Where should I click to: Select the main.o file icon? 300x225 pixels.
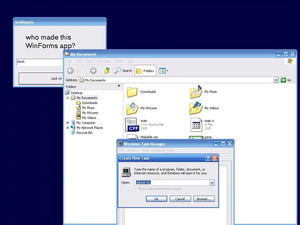(196, 125)
